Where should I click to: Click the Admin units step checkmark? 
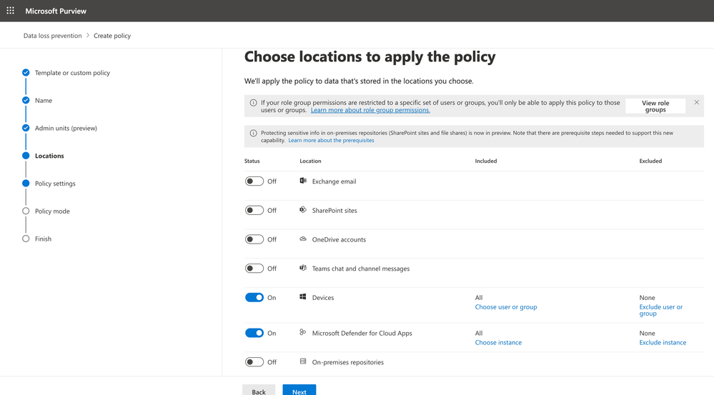26,128
